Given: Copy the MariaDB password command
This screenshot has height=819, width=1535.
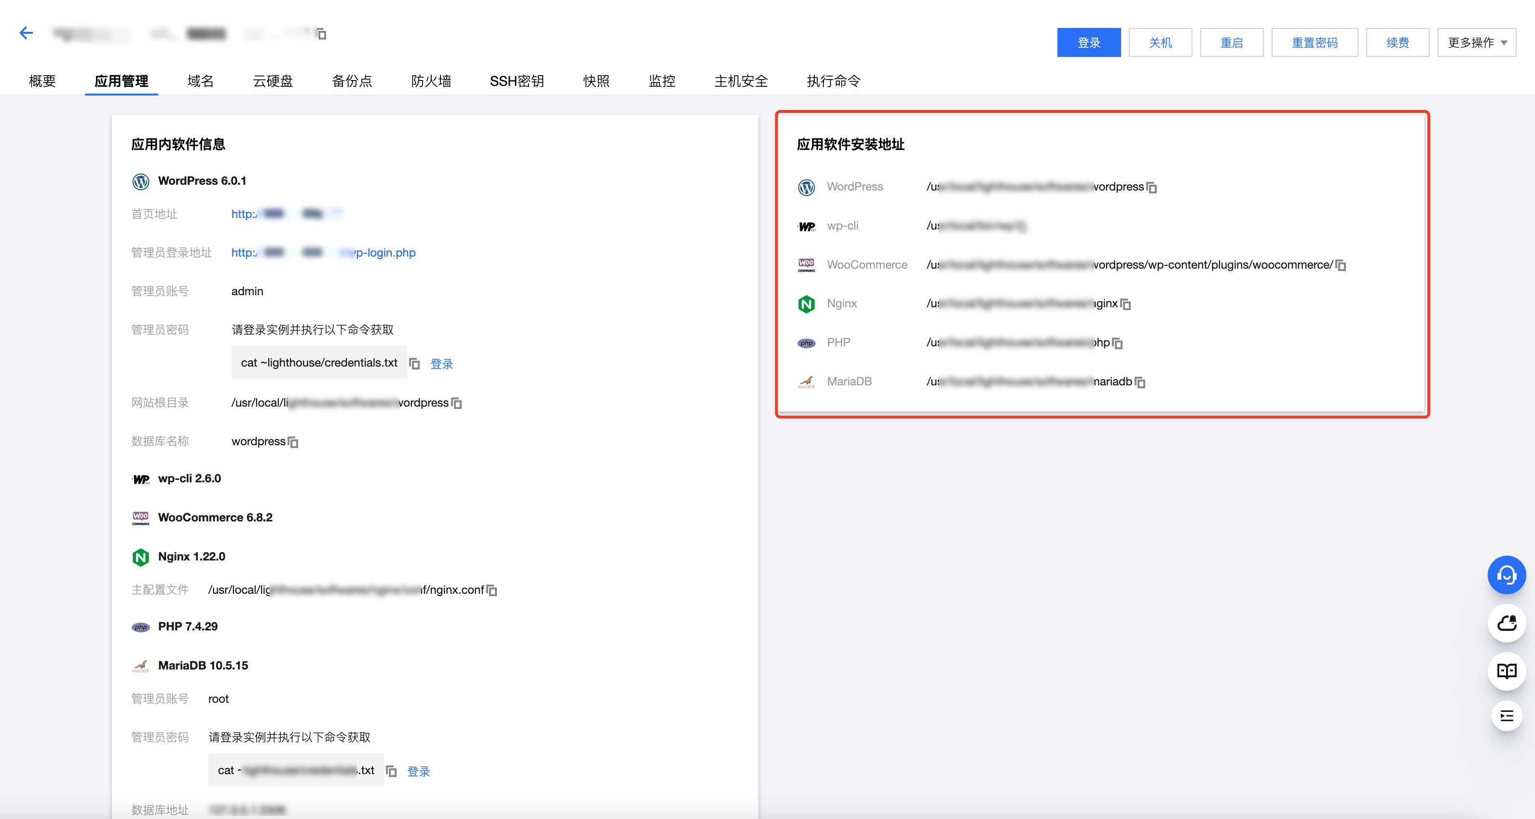Looking at the screenshot, I should point(392,771).
